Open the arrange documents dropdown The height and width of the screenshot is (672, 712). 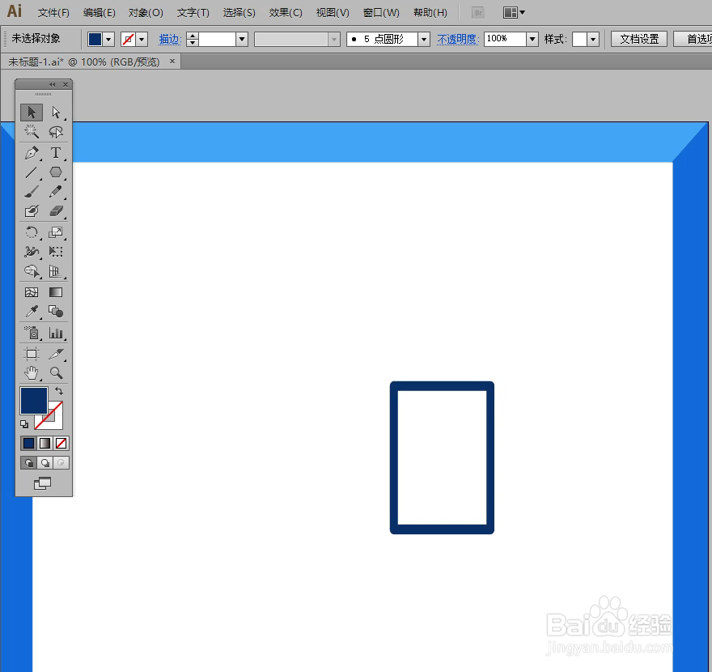point(514,13)
